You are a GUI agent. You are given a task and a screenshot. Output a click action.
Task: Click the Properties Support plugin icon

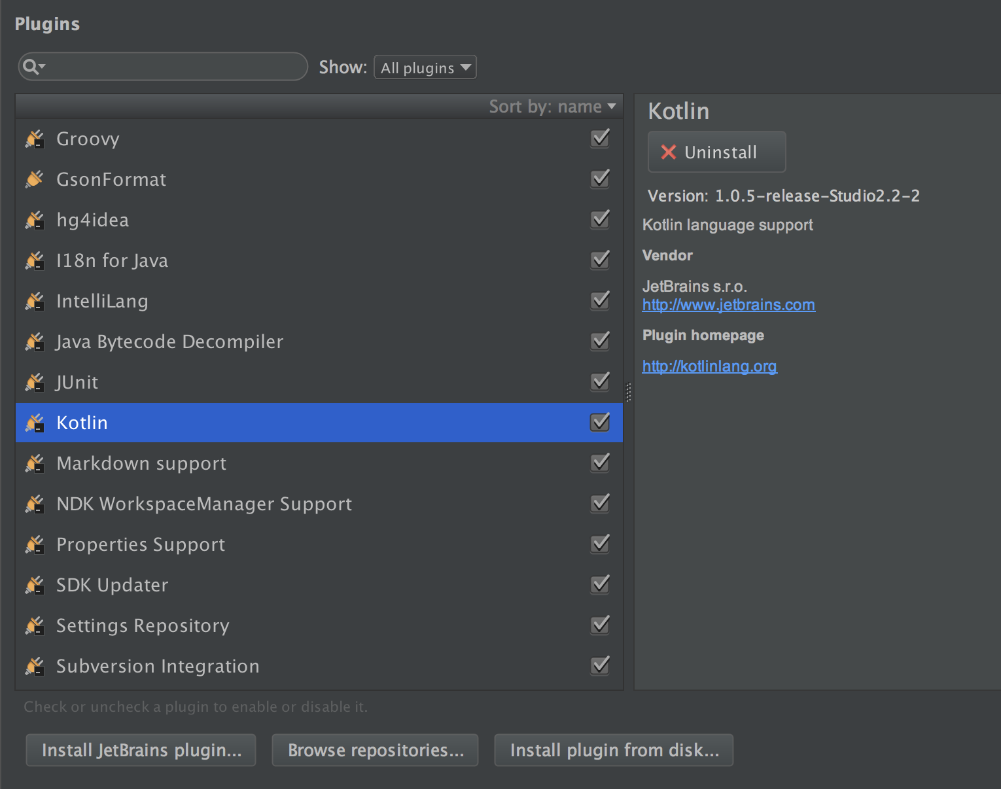click(x=35, y=544)
